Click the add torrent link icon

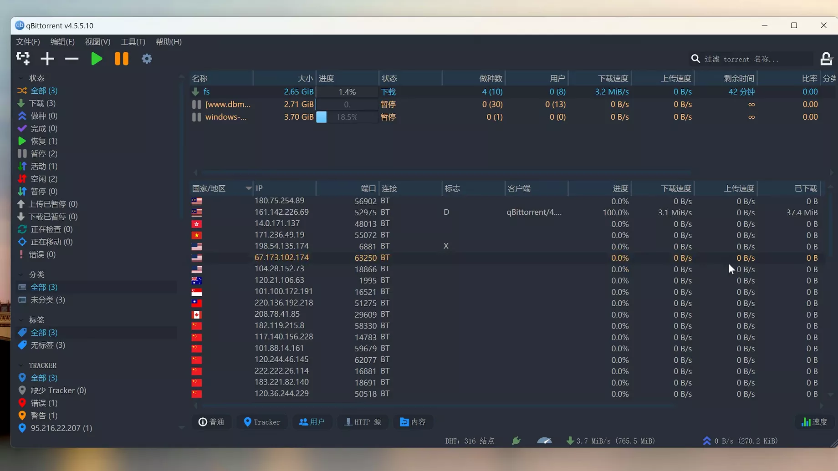tap(23, 59)
